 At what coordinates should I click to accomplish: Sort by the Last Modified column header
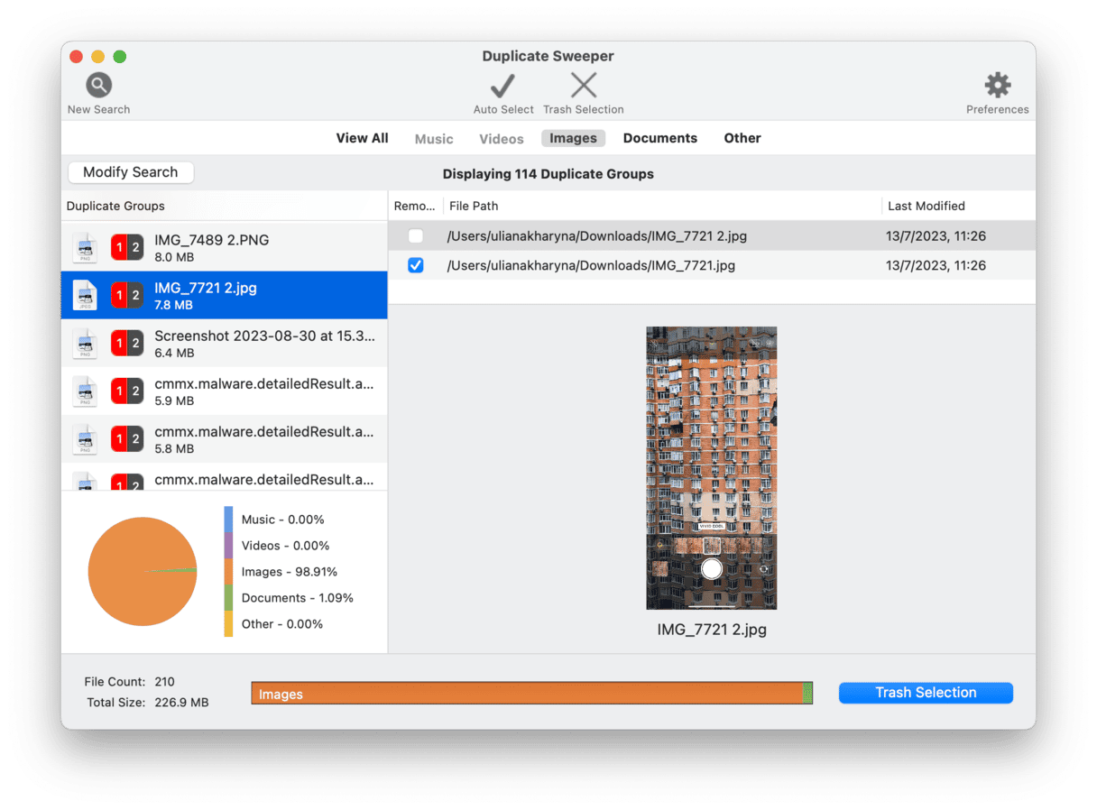coord(926,206)
